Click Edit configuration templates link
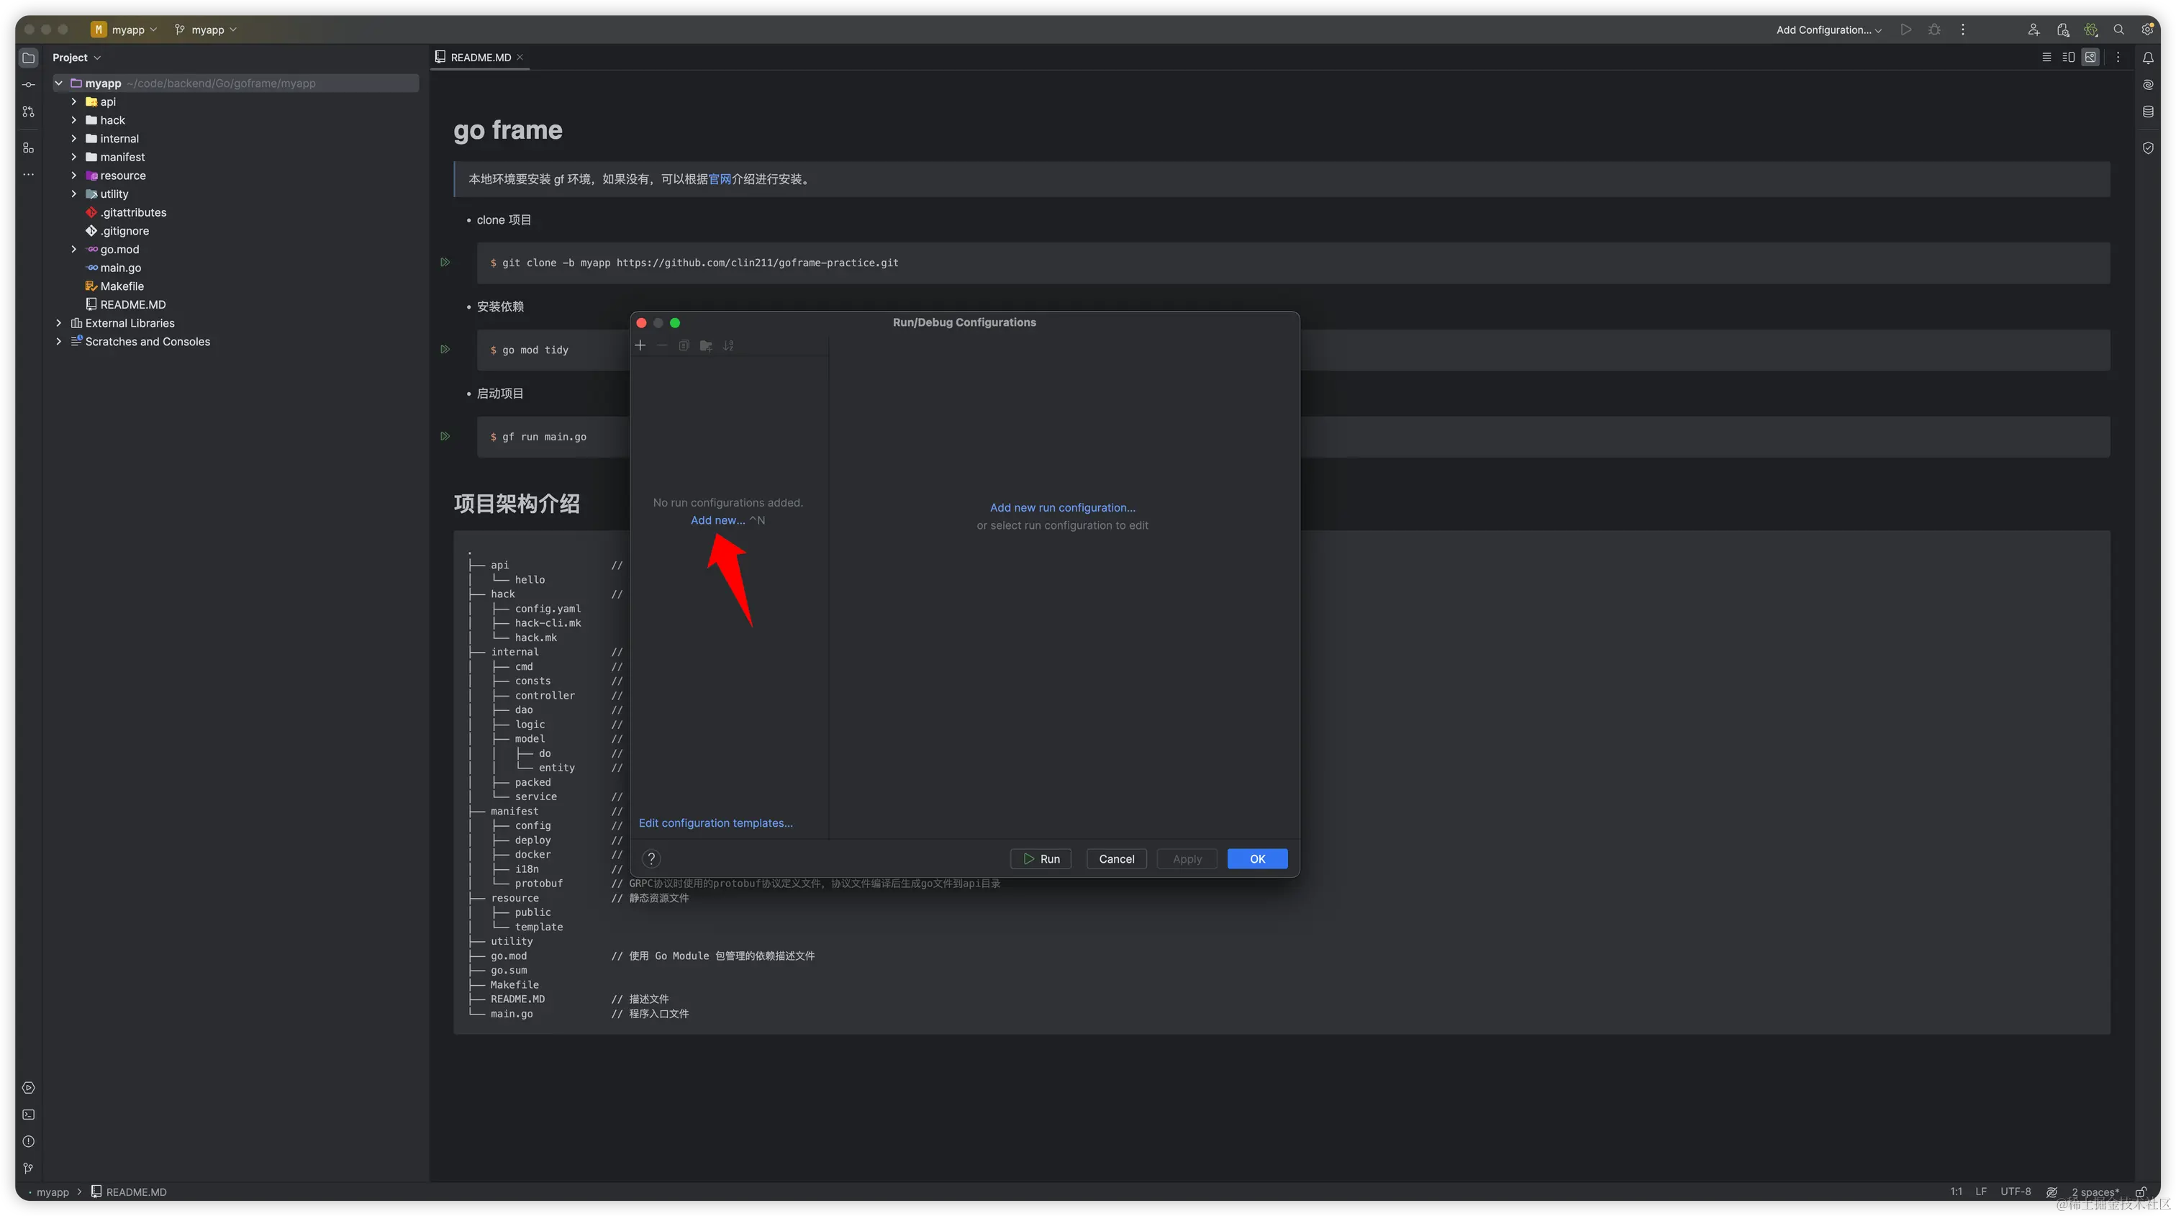The height and width of the screenshot is (1216, 2176). click(x=715, y=822)
